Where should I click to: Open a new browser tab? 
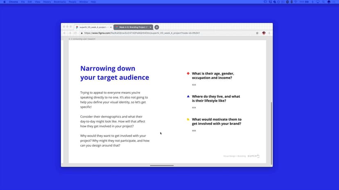click(157, 27)
